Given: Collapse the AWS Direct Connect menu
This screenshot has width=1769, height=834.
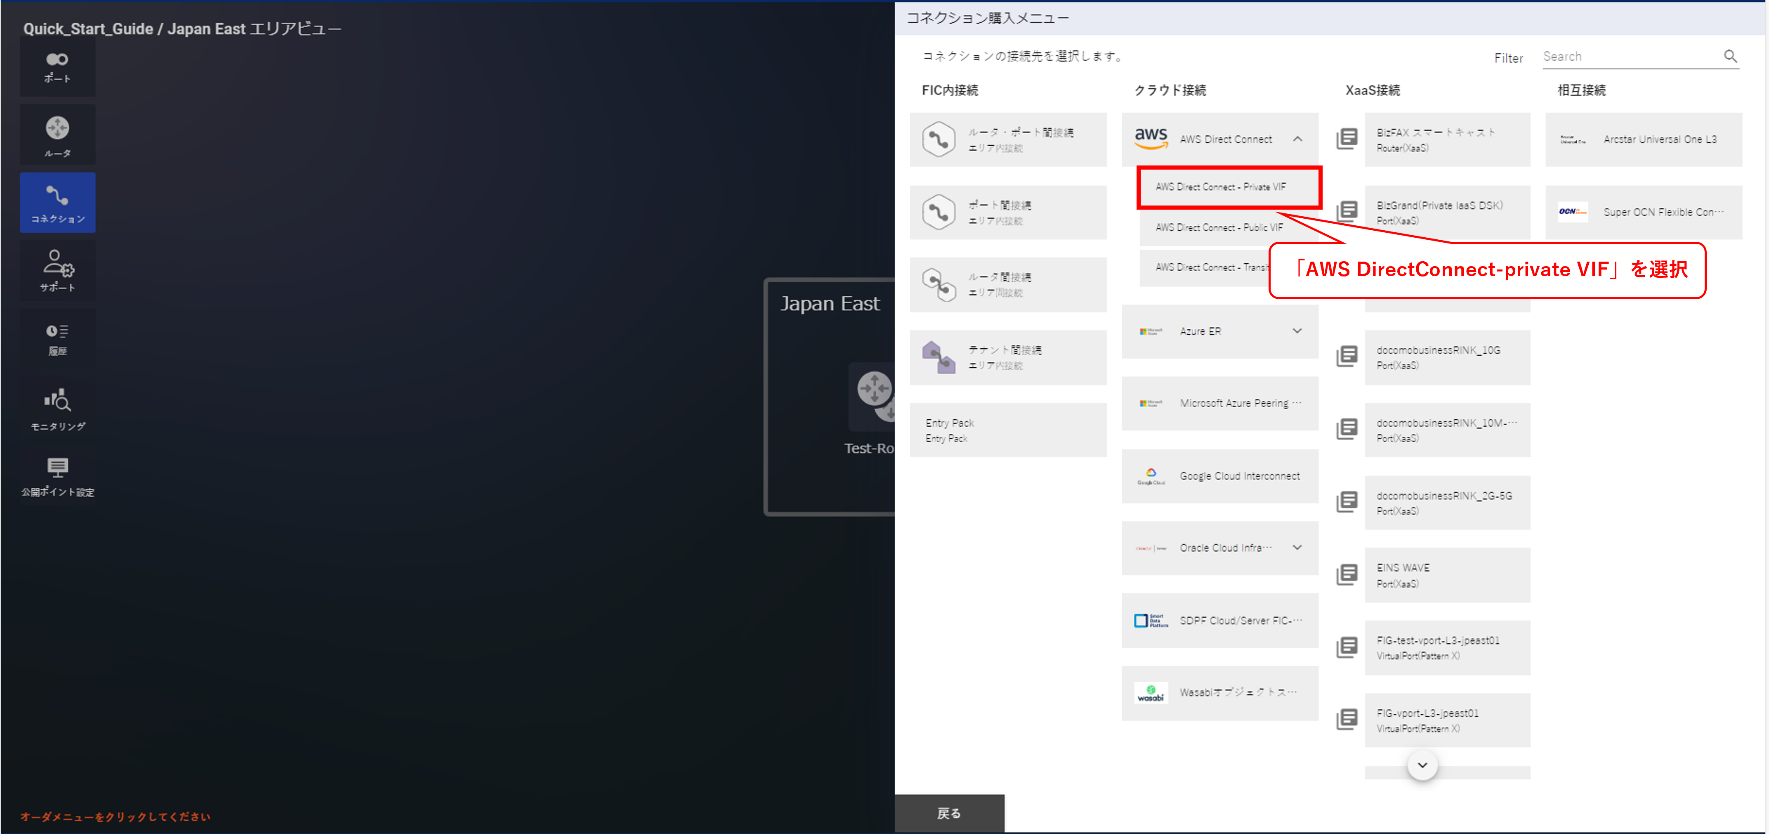Looking at the screenshot, I should pyautogui.click(x=1297, y=139).
